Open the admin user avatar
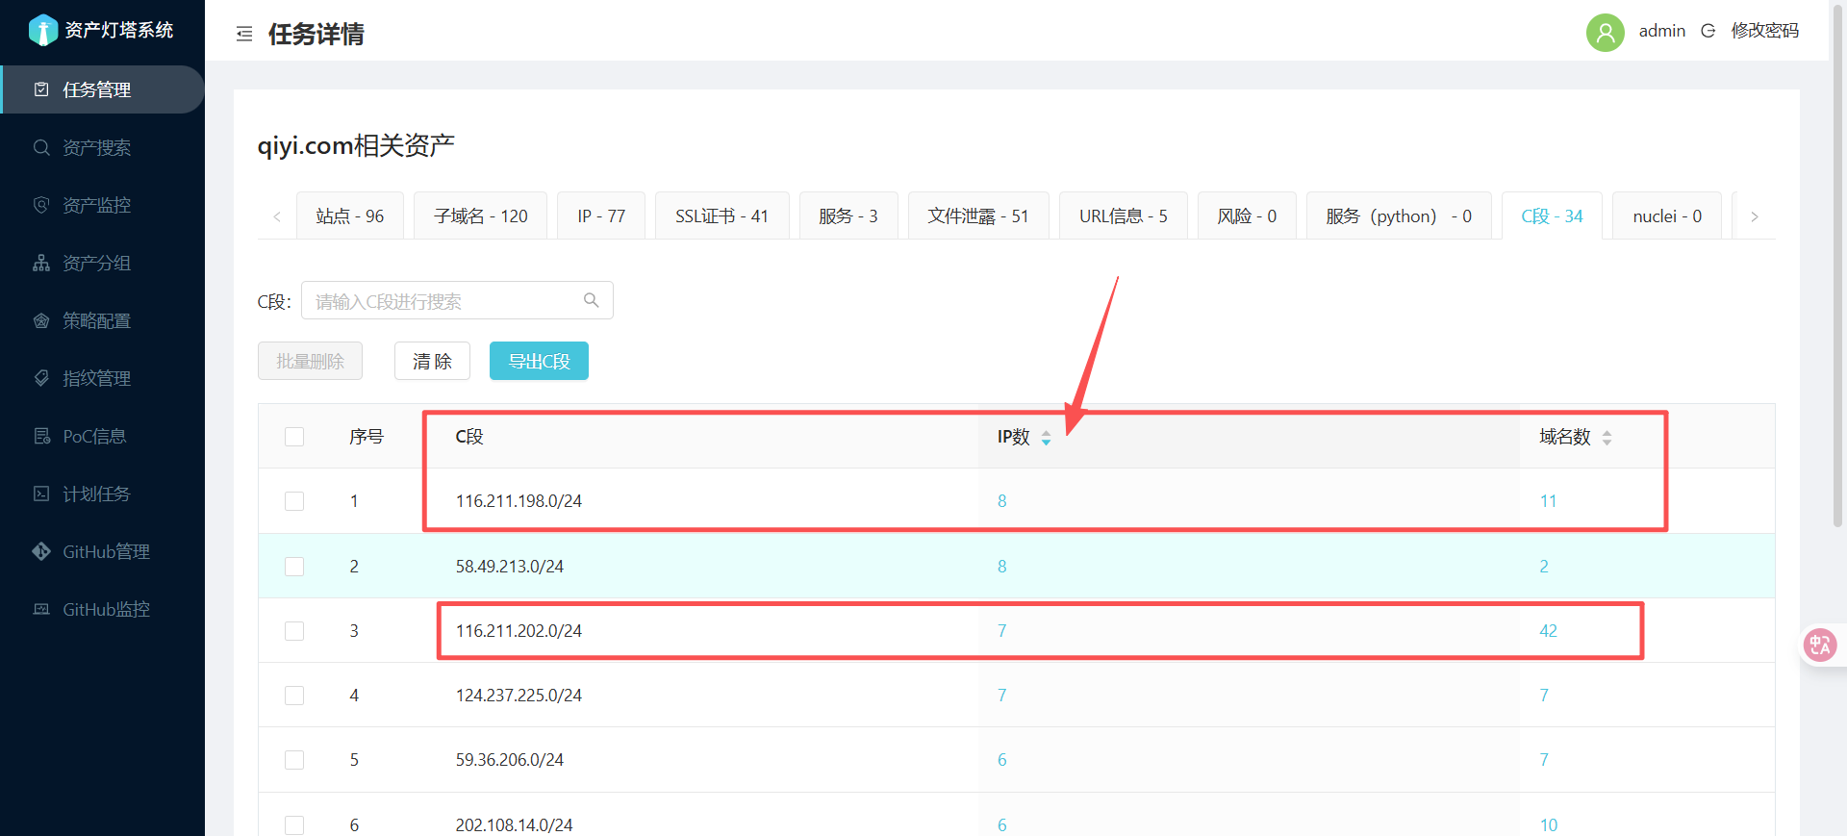The width and height of the screenshot is (1847, 836). pyautogui.click(x=1605, y=32)
